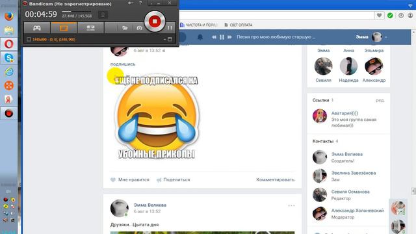Click the language indicator in the taskbar

(8, 191)
